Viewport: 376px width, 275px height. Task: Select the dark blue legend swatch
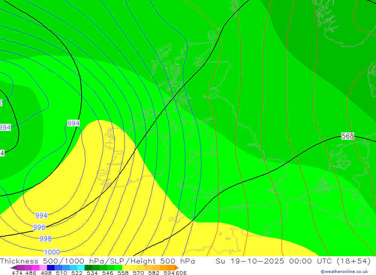click(x=50, y=267)
